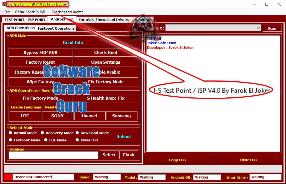Click the Flash button

[129, 155]
